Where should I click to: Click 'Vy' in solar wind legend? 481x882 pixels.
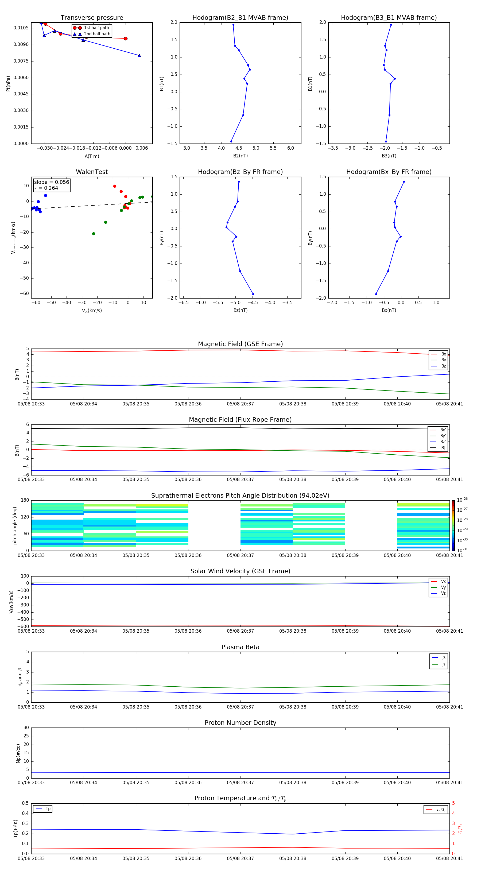tap(439, 587)
